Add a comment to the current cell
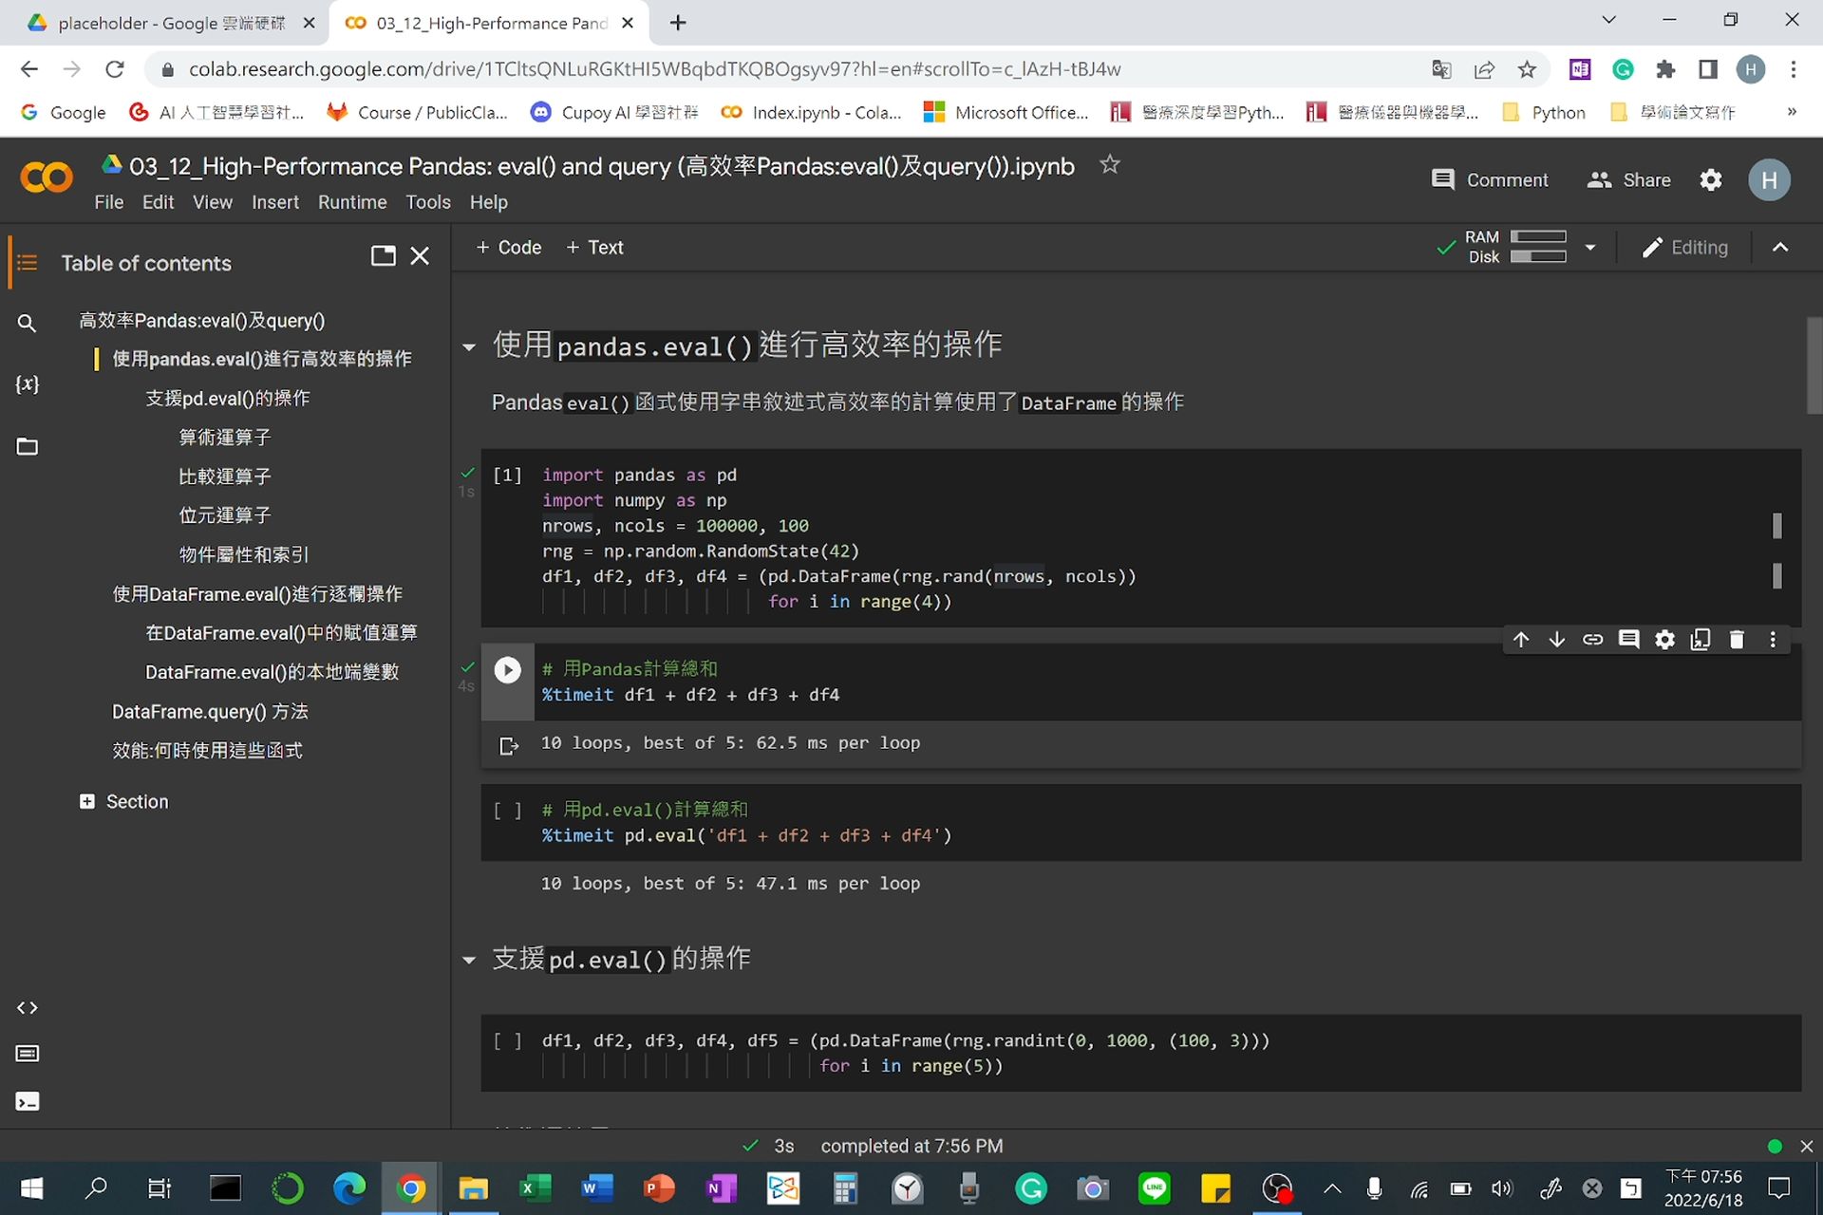 1628,640
